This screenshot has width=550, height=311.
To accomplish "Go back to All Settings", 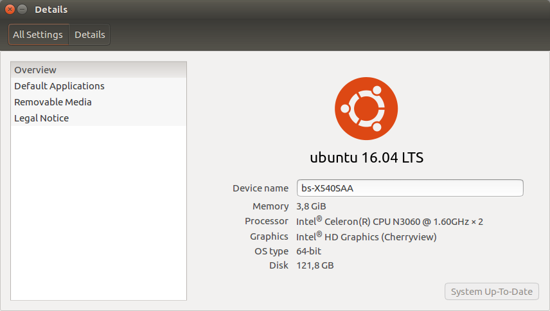I will tap(39, 34).
